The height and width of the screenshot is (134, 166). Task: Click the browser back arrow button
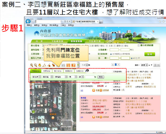coord(28,21)
